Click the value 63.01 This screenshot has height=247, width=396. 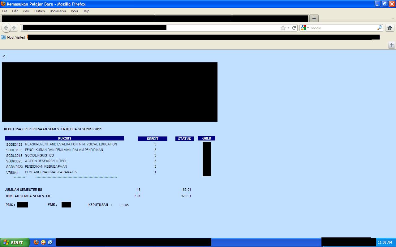pyautogui.click(x=187, y=190)
